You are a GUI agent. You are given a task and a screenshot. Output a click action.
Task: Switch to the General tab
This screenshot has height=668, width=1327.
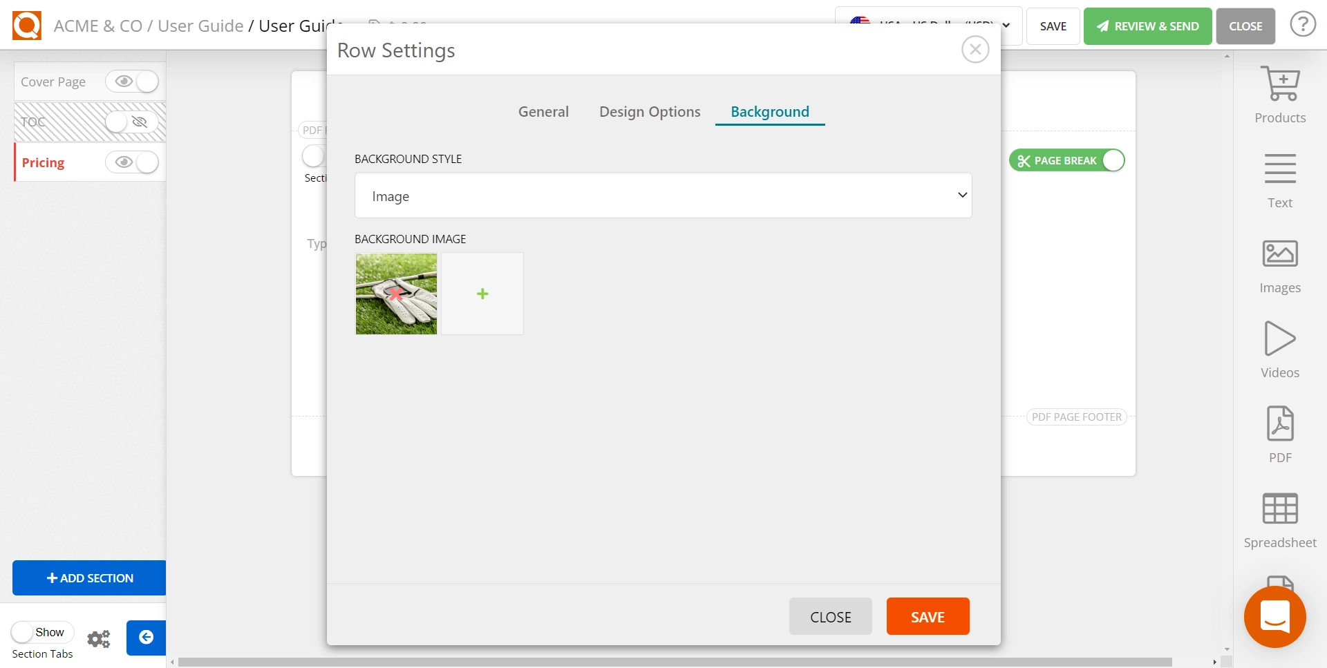pyautogui.click(x=543, y=111)
